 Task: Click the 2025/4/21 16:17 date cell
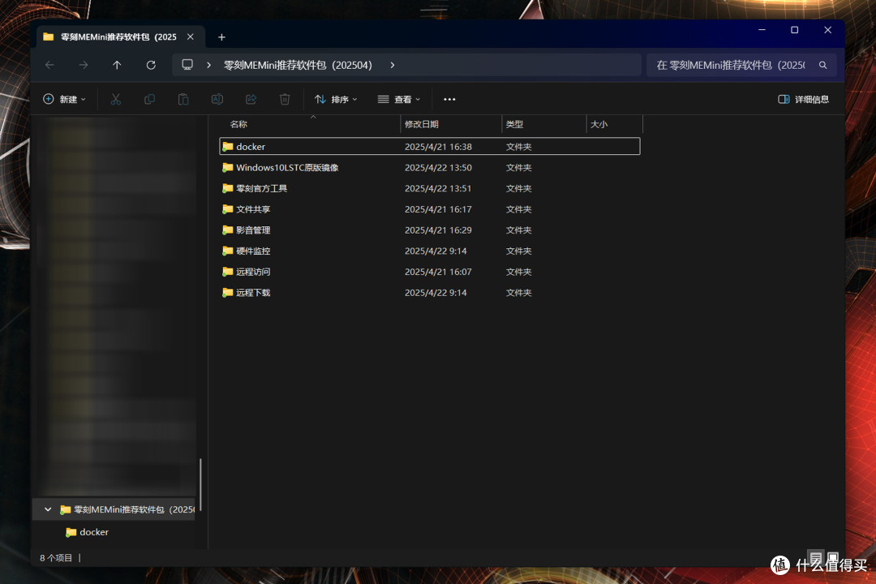click(x=438, y=209)
